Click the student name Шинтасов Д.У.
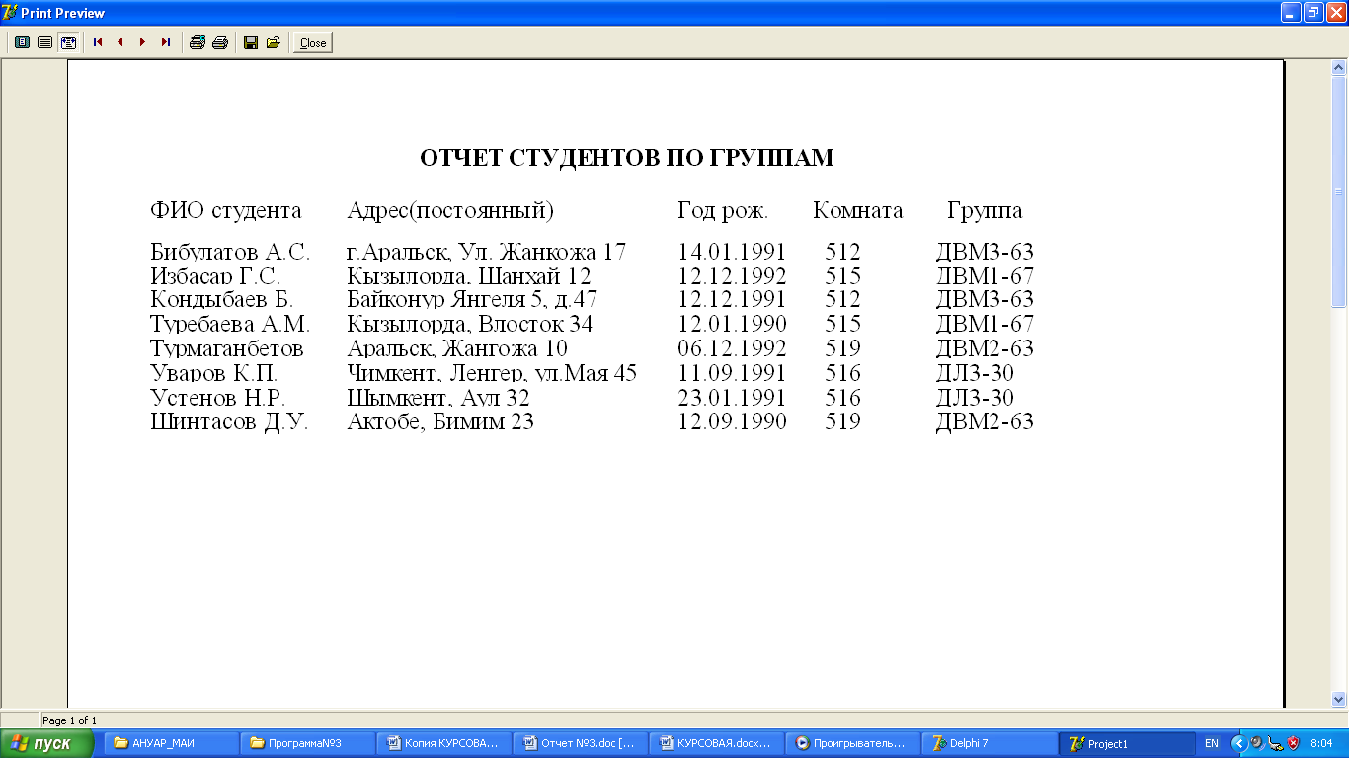The height and width of the screenshot is (758, 1349). coord(230,422)
